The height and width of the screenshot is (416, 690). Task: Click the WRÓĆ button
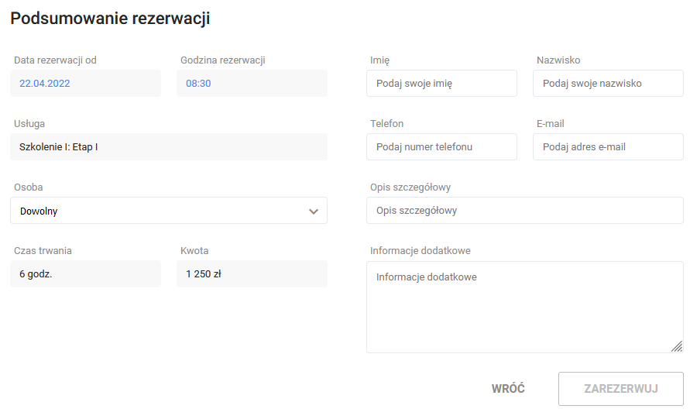pyautogui.click(x=508, y=389)
